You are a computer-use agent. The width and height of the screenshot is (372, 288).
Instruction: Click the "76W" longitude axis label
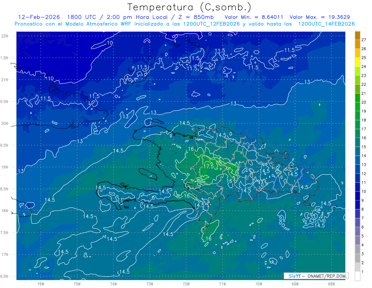tap(41, 284)
